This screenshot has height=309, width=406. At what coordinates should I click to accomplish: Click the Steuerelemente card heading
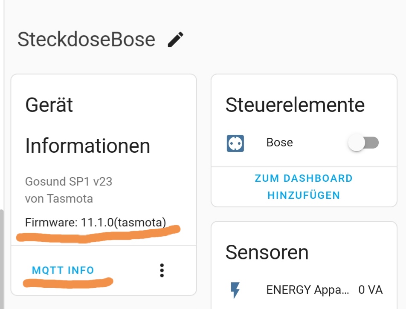coord(295,105)
